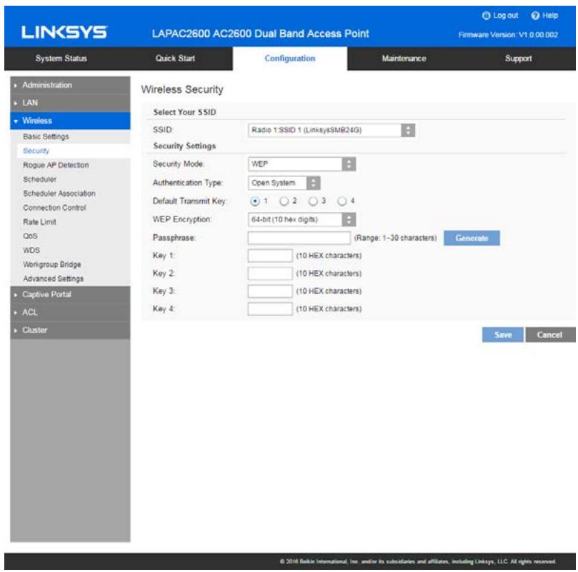The width and height of the screenshot is (578, 572).
Task: Click the Key 2 input field
Action: (x=270, y=274)
